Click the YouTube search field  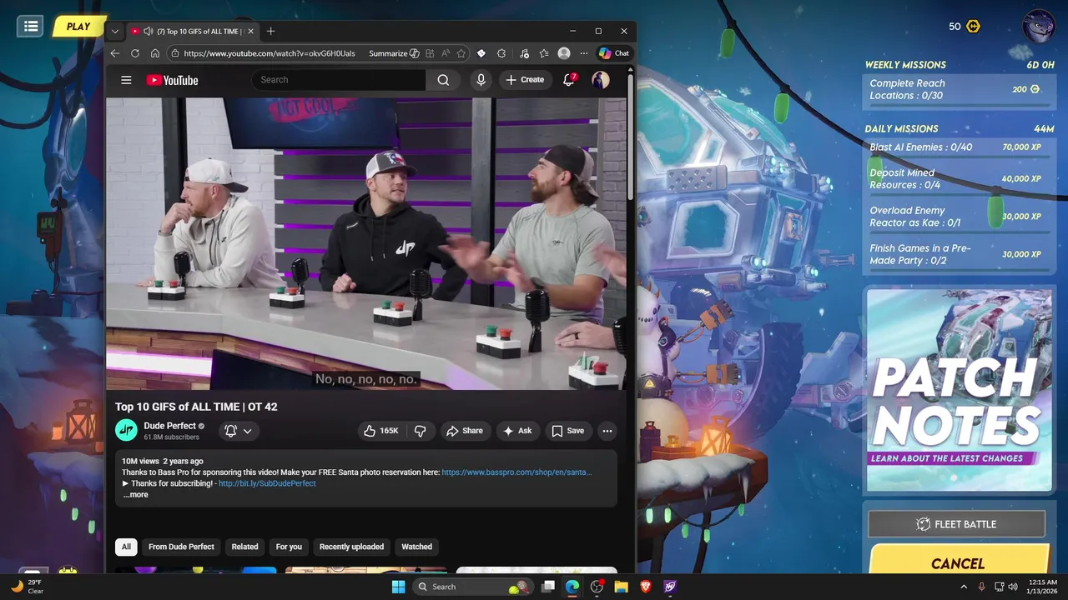click(338, 80)
